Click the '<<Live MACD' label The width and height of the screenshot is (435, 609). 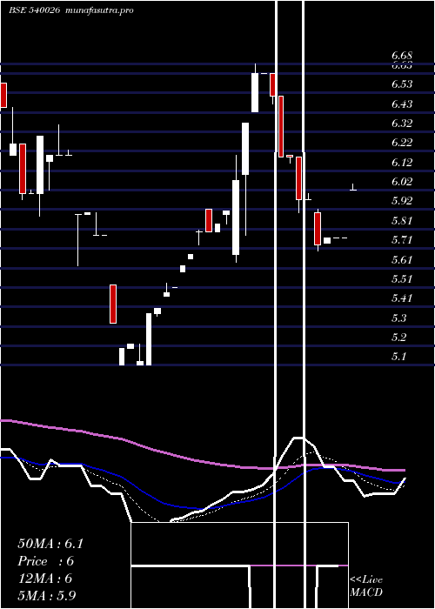tap(366, 586)
